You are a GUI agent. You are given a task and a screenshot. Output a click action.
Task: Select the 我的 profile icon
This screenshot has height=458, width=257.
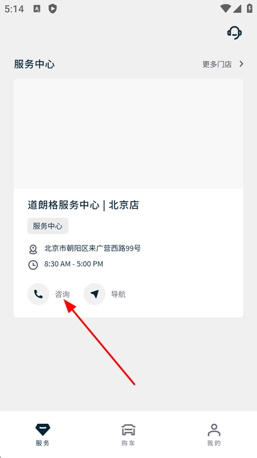pyautogui.click(x=214, y=430)
